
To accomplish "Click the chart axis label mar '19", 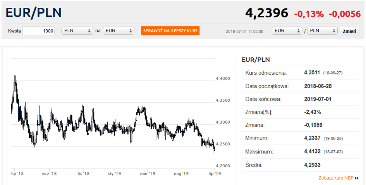I will coord(148,173).
